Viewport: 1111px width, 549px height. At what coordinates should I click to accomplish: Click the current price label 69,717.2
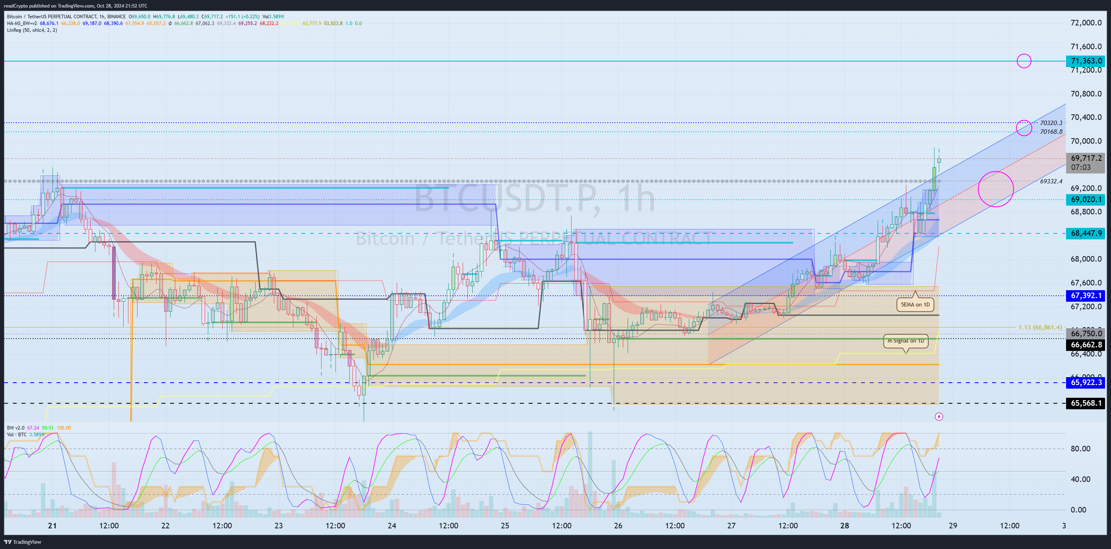tap(1086, 158)
